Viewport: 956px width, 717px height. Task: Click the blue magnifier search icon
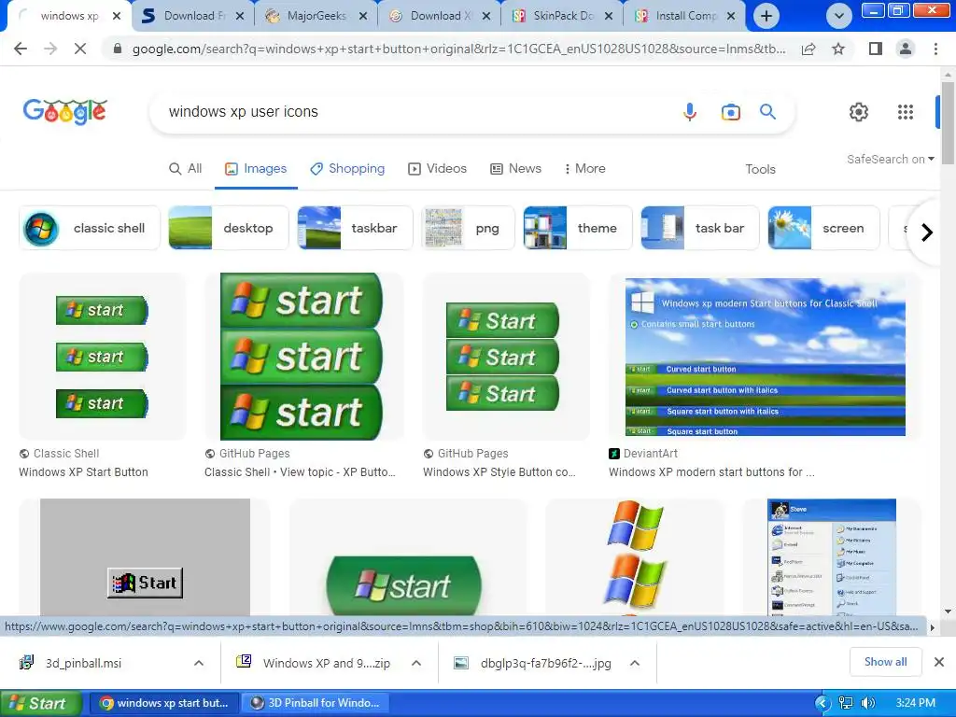click(767, 112)
